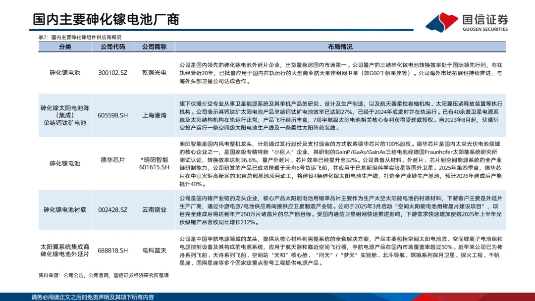Click the description paragraph for 云南锗业

tap(341, 210)
